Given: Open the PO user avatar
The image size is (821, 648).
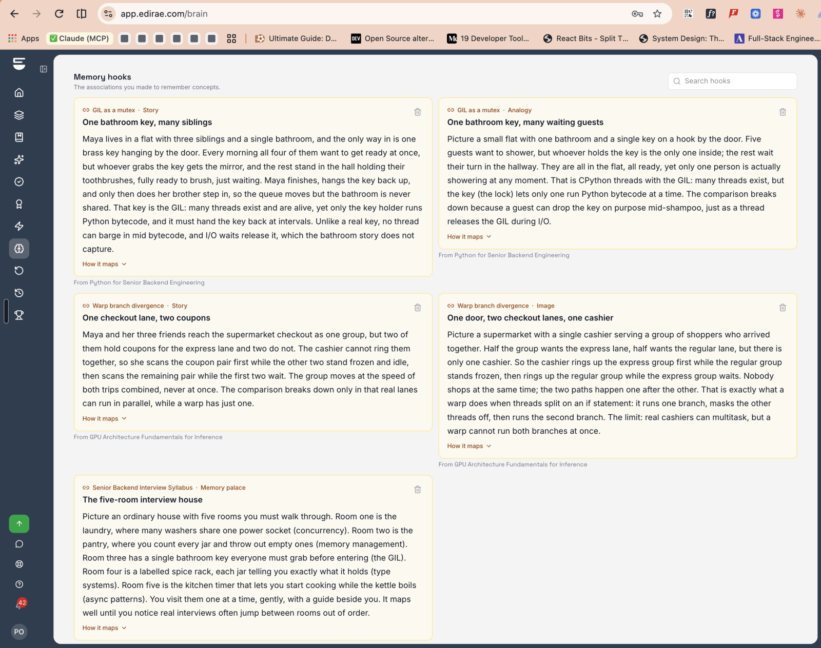Looking at the screenshot, I should (19, 632).
